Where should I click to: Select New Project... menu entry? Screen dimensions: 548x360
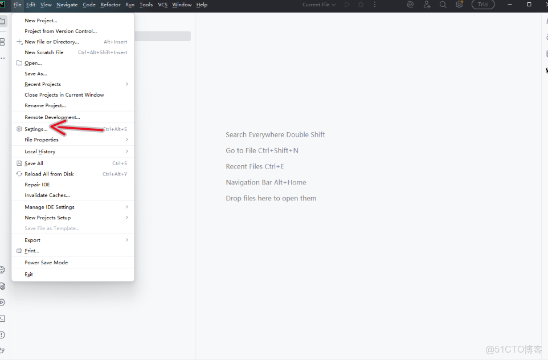click(73, 21)
